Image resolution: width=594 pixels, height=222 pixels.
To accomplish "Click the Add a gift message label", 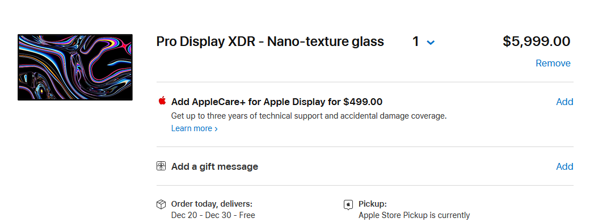I will point(215,167).
